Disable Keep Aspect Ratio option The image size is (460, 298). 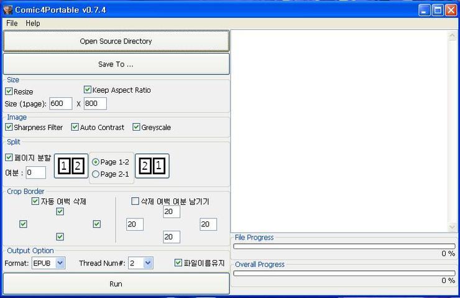(88, 90)
